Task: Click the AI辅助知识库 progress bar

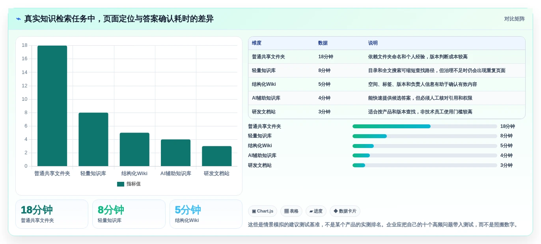Action: 425,155
